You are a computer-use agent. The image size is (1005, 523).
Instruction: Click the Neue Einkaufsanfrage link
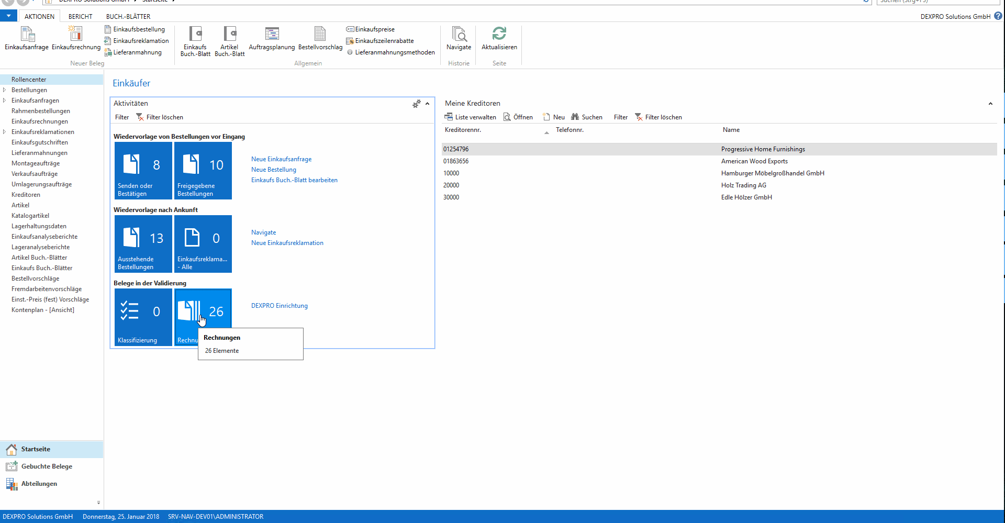pyautogui.click(x=281, y=159)
